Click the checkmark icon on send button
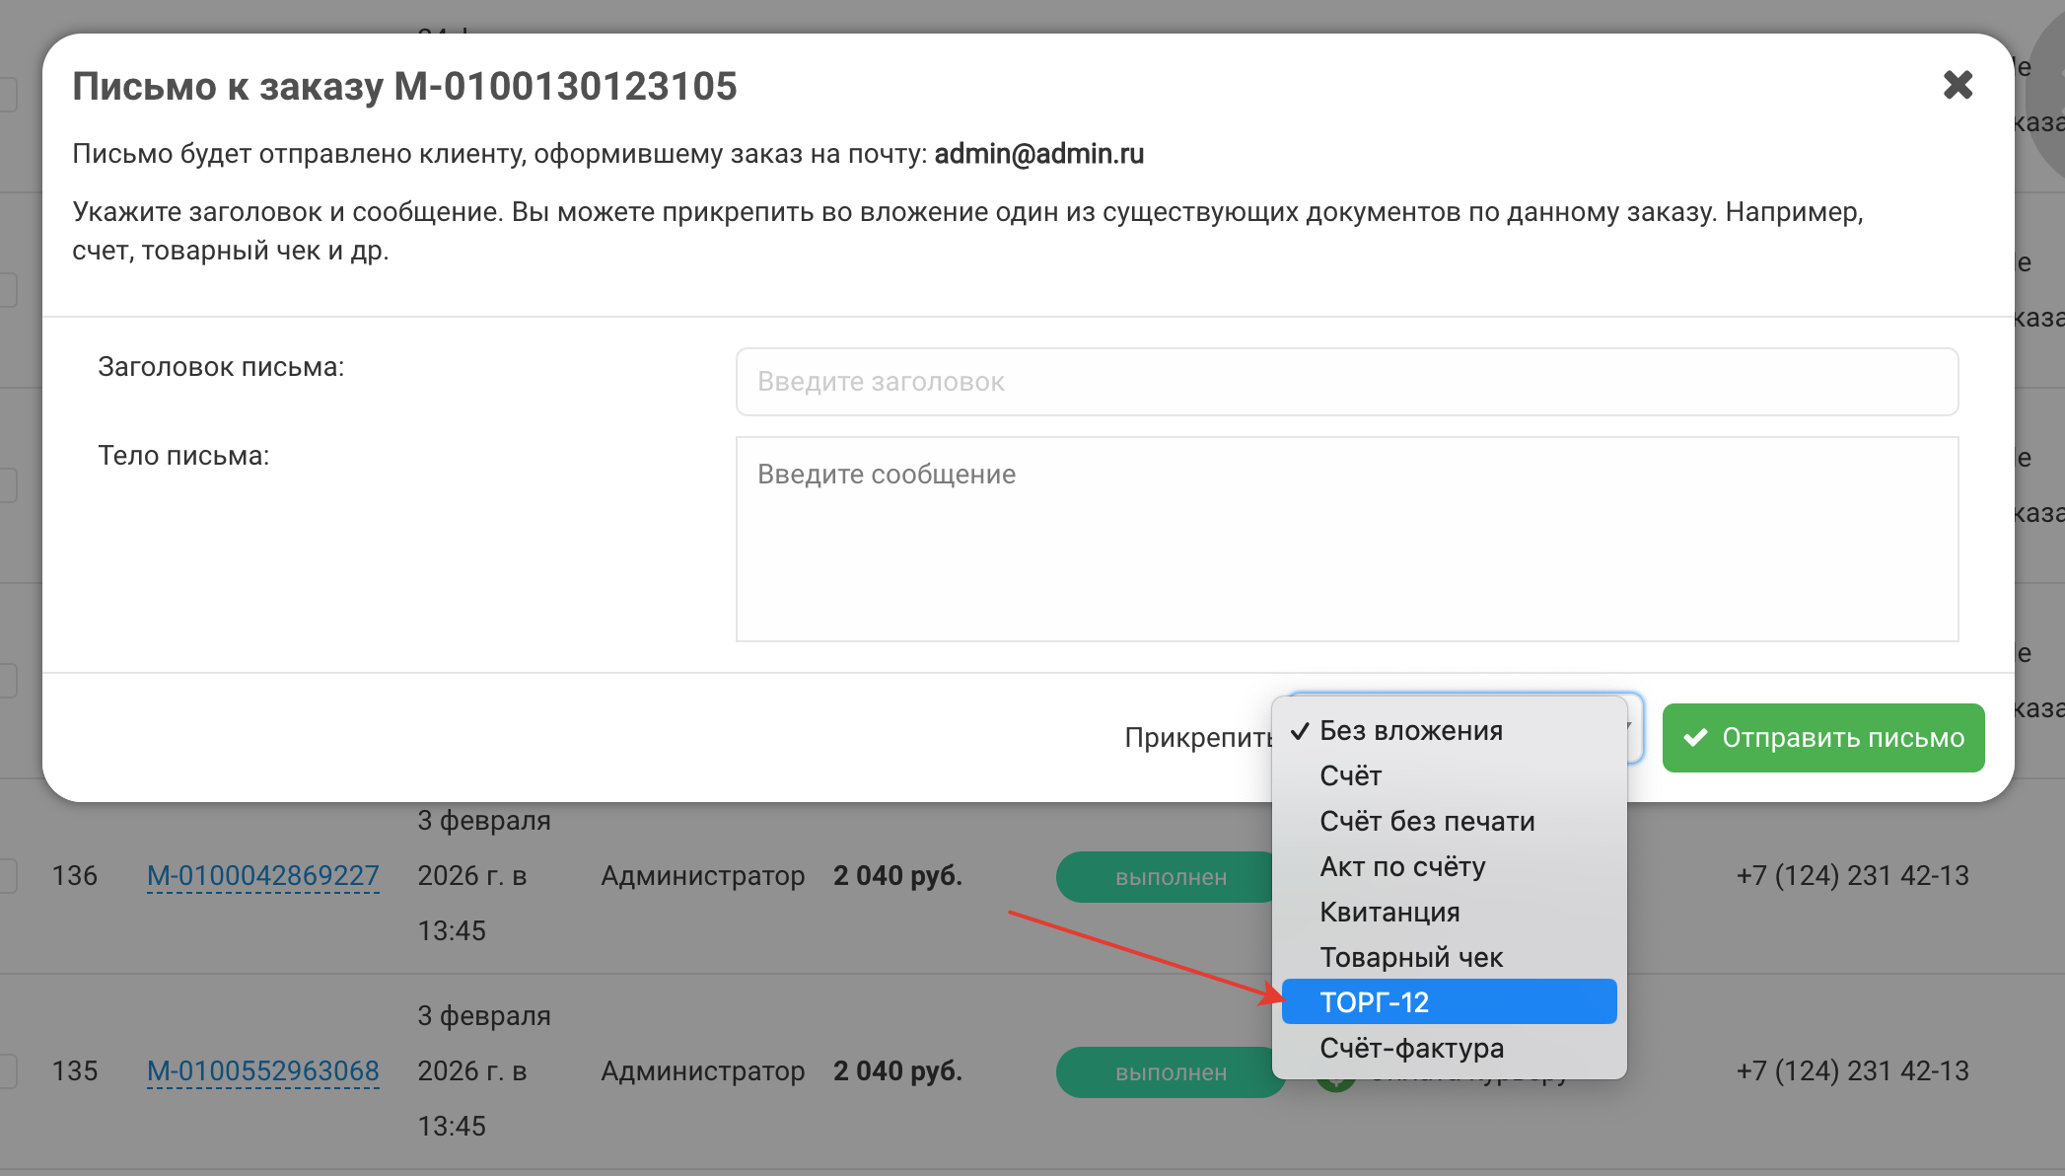 coord(1695,738)
